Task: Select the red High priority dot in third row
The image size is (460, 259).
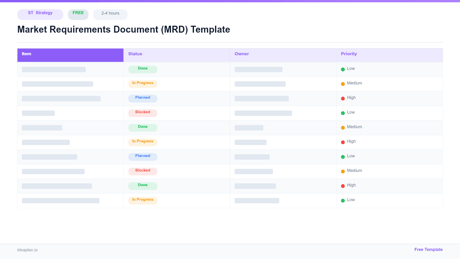Action: point(343,98)
